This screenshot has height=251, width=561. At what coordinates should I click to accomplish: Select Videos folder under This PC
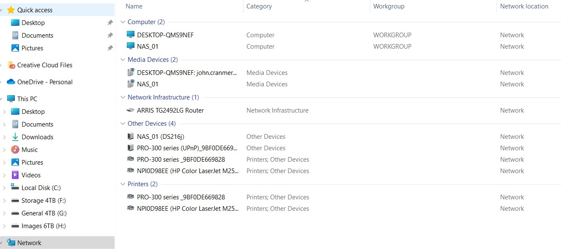[x=31, y=175]
